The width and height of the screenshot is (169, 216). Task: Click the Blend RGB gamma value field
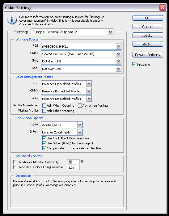[x=73, y=167]
